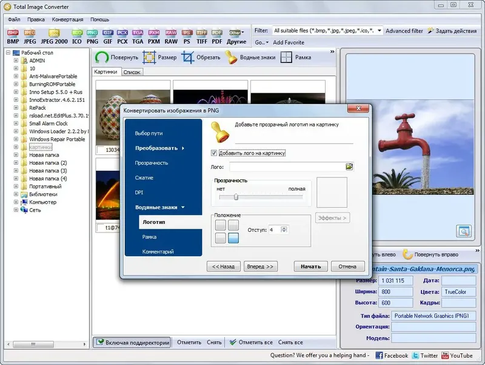Click the Прозрачность slider handle
The height and width of the screenshot is (365, 485).
(236, 197)
